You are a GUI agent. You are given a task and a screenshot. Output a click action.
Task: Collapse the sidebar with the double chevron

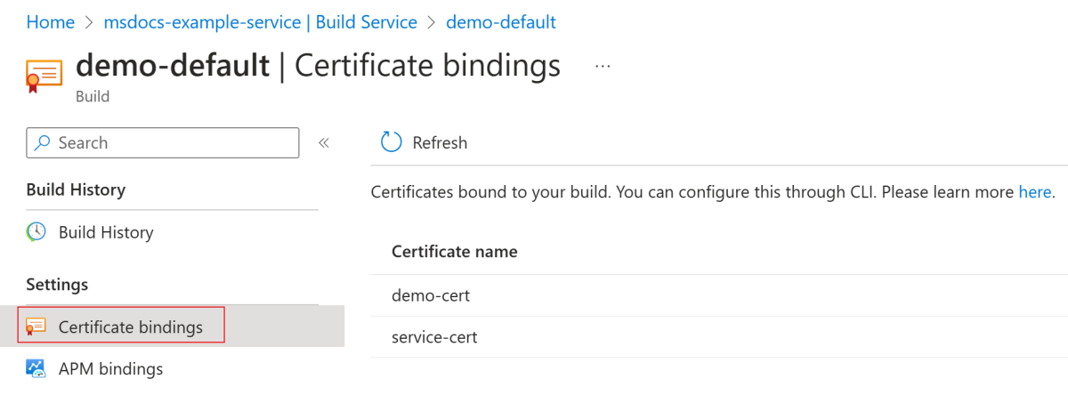[x=324, y=142]
